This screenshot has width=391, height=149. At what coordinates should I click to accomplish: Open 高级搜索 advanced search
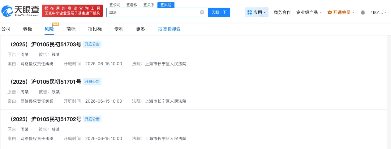tap(169, 29)
